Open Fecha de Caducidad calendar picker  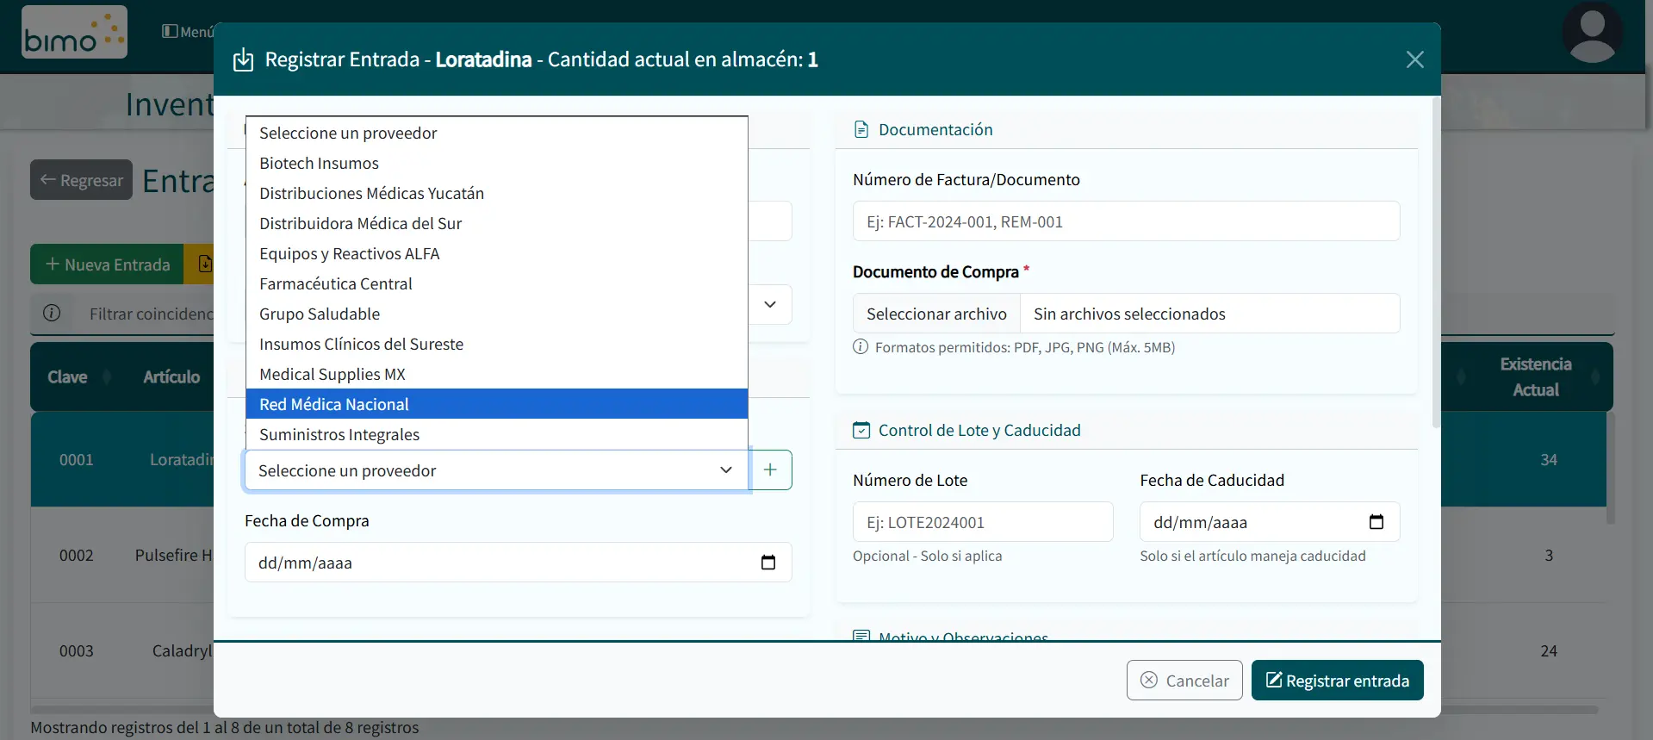tap(1376, 522)
